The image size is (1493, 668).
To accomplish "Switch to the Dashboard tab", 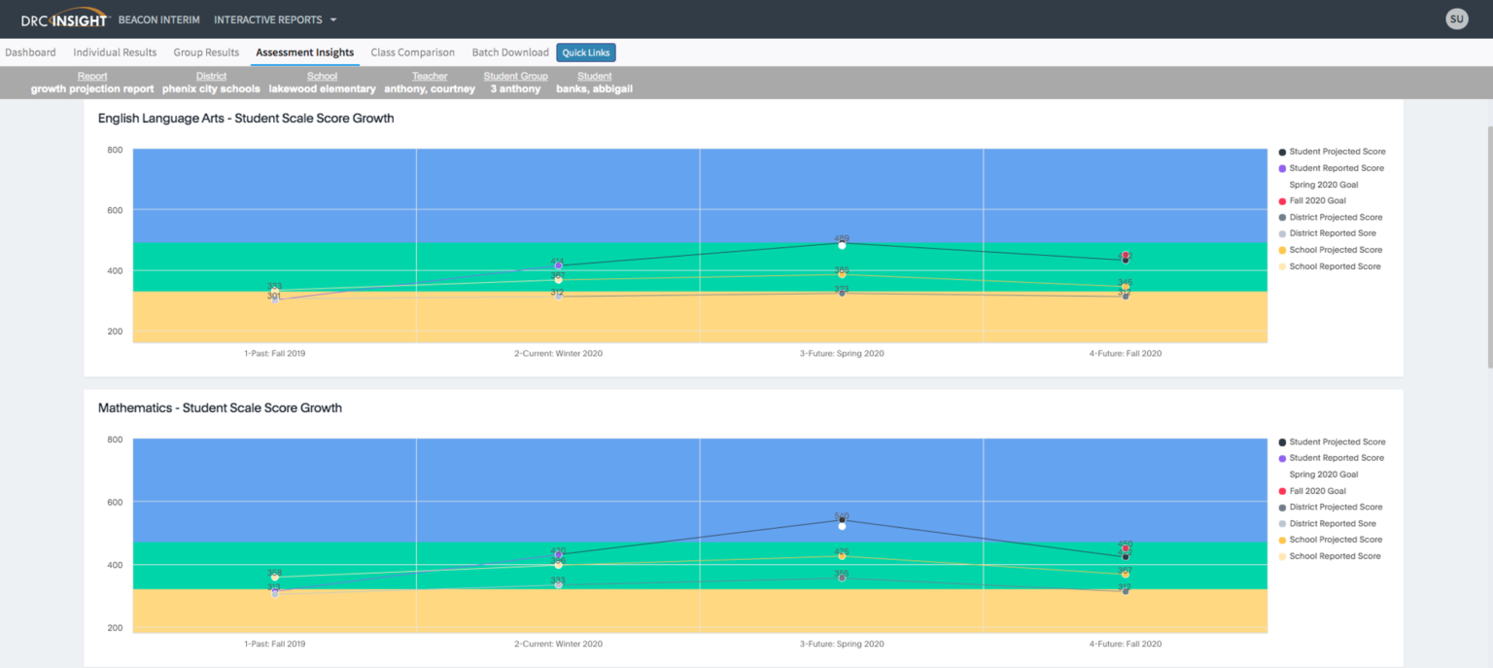I will coord(30,52).
